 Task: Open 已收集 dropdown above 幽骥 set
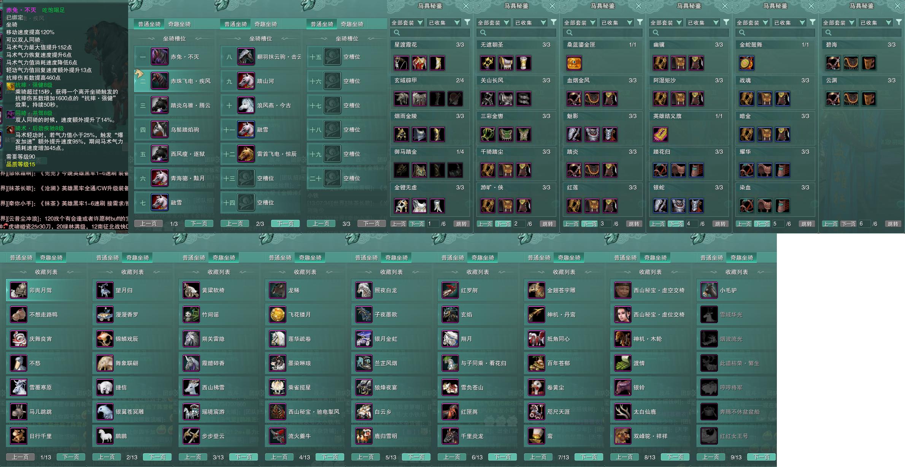tap(703, 23)
